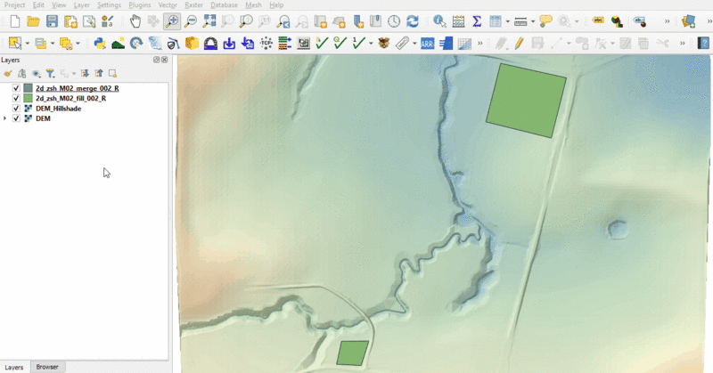713x373 pixels.
Task: Click the large green polygon on map
Action: tap(526, 100)
